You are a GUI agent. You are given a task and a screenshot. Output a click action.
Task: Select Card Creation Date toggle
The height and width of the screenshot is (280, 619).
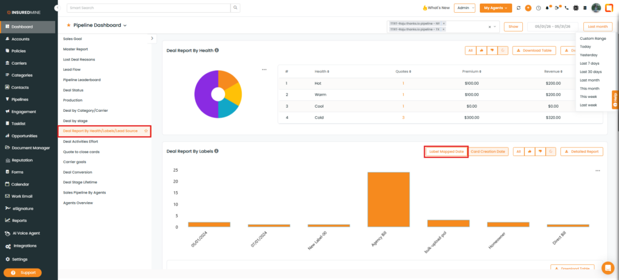(x=488, y=151)
